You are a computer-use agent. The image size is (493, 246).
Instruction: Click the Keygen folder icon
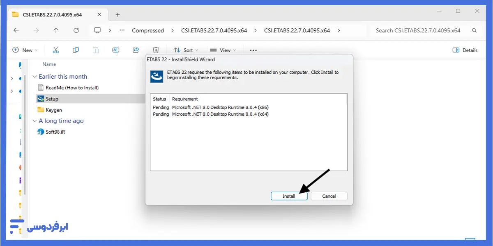point(40,109)
